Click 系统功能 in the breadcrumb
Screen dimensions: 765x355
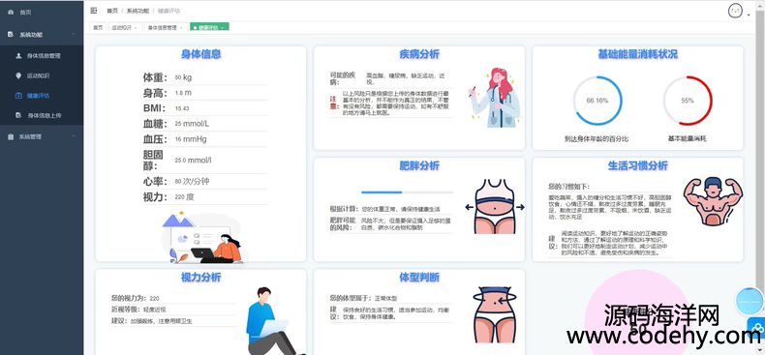[x=138, y=11]
